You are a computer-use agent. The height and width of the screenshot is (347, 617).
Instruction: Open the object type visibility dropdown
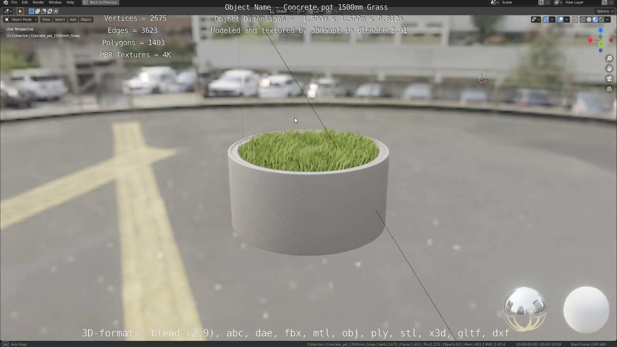pos(536,20)
